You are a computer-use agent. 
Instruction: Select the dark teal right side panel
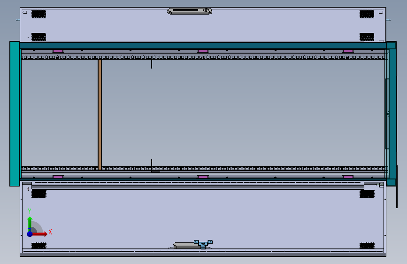(x=392, y=113)
